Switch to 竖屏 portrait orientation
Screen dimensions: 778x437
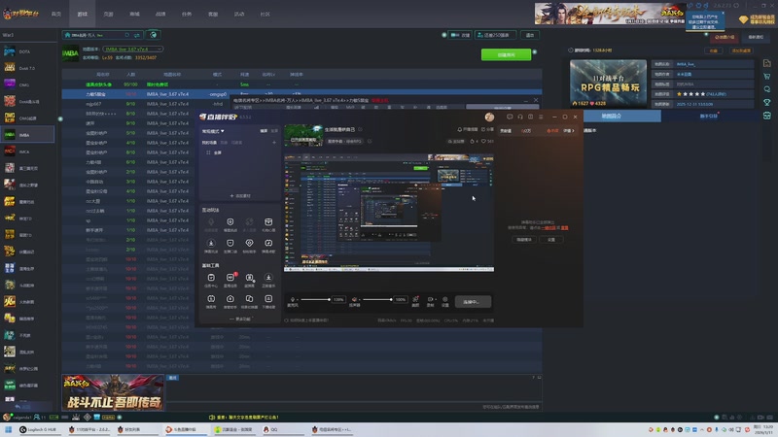[x=274, y=131]
